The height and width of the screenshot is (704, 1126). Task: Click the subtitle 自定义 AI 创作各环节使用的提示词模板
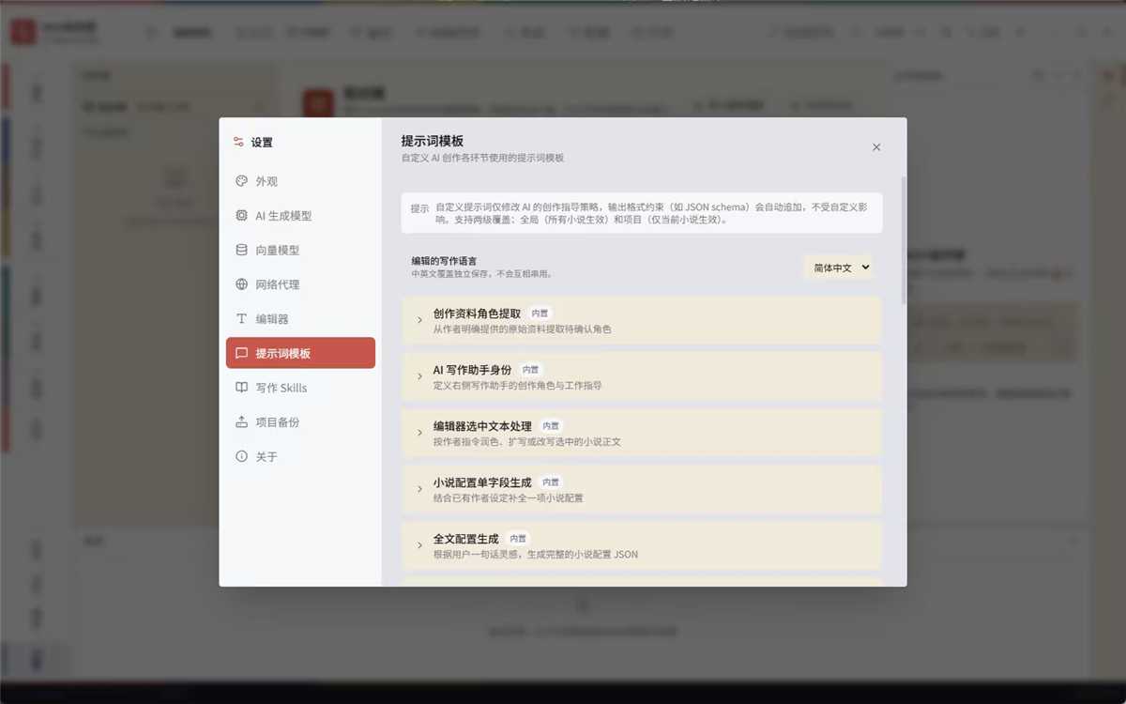(x=483, y=158)
